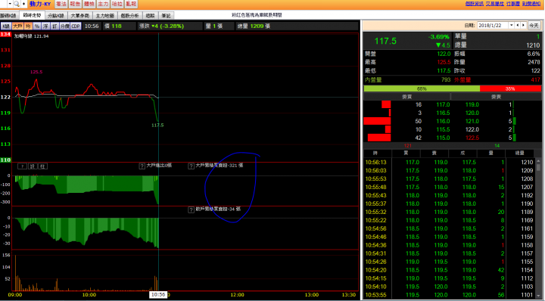Switch to the 大單券商 tab

pyautogui.click(x=80, y=16)
